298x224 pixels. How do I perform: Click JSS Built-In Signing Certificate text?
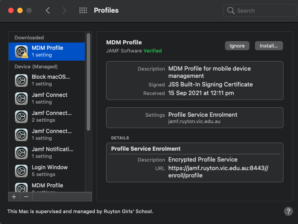pos(210,85)
